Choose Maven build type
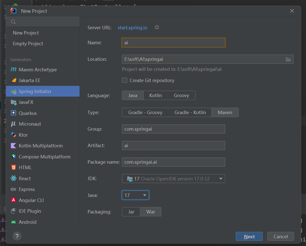This screenshot has width=306, height=246. [225, 112]
